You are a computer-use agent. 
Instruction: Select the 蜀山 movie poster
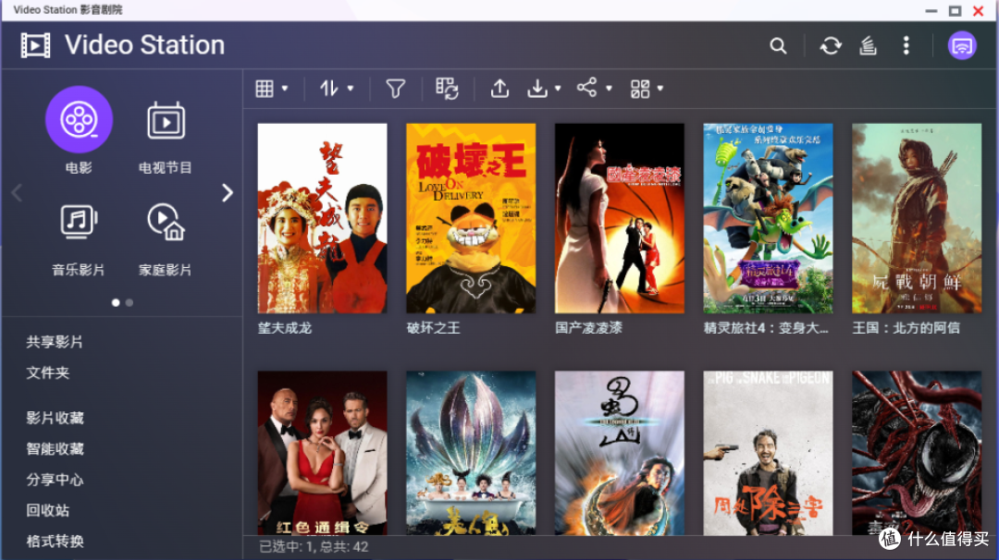pyautogui.click(x=619, y=453)
